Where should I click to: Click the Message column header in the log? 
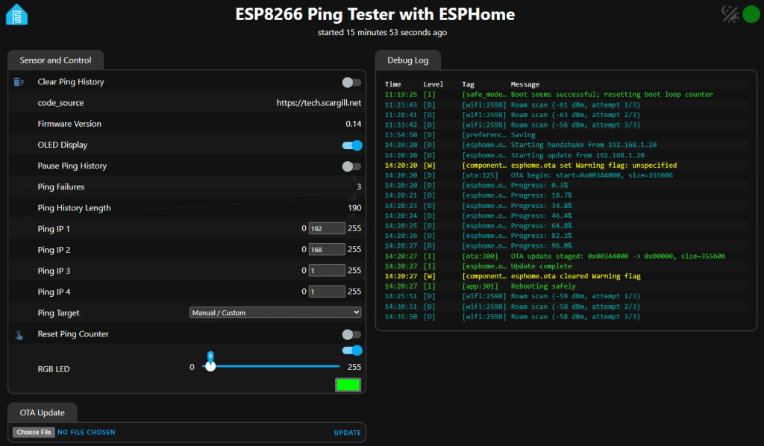pos(525,84)
